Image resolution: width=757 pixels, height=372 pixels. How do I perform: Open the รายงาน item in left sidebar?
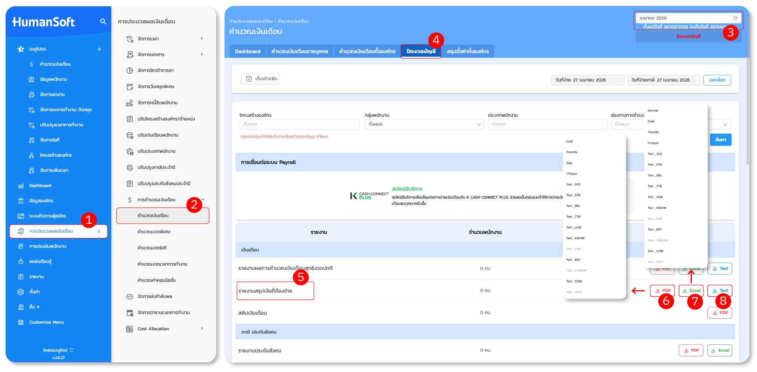click(37, 277)
